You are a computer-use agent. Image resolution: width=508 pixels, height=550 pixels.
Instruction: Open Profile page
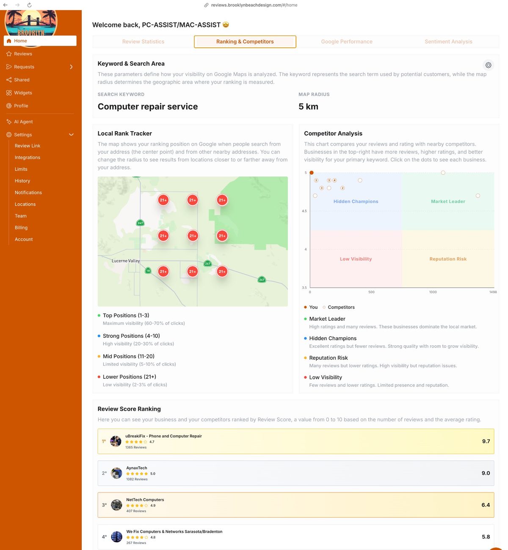pyautogui.click(x=21, y=106)
